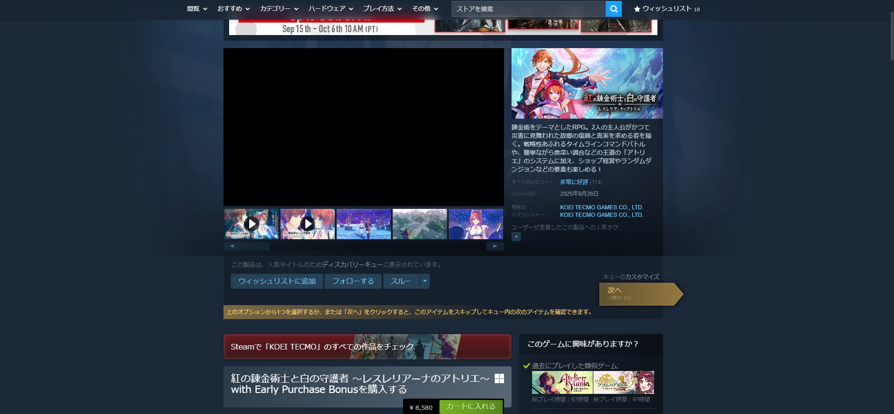The image size is (894, 414).
Task: Click the wishlist star icon
Action: pos(637,9)
